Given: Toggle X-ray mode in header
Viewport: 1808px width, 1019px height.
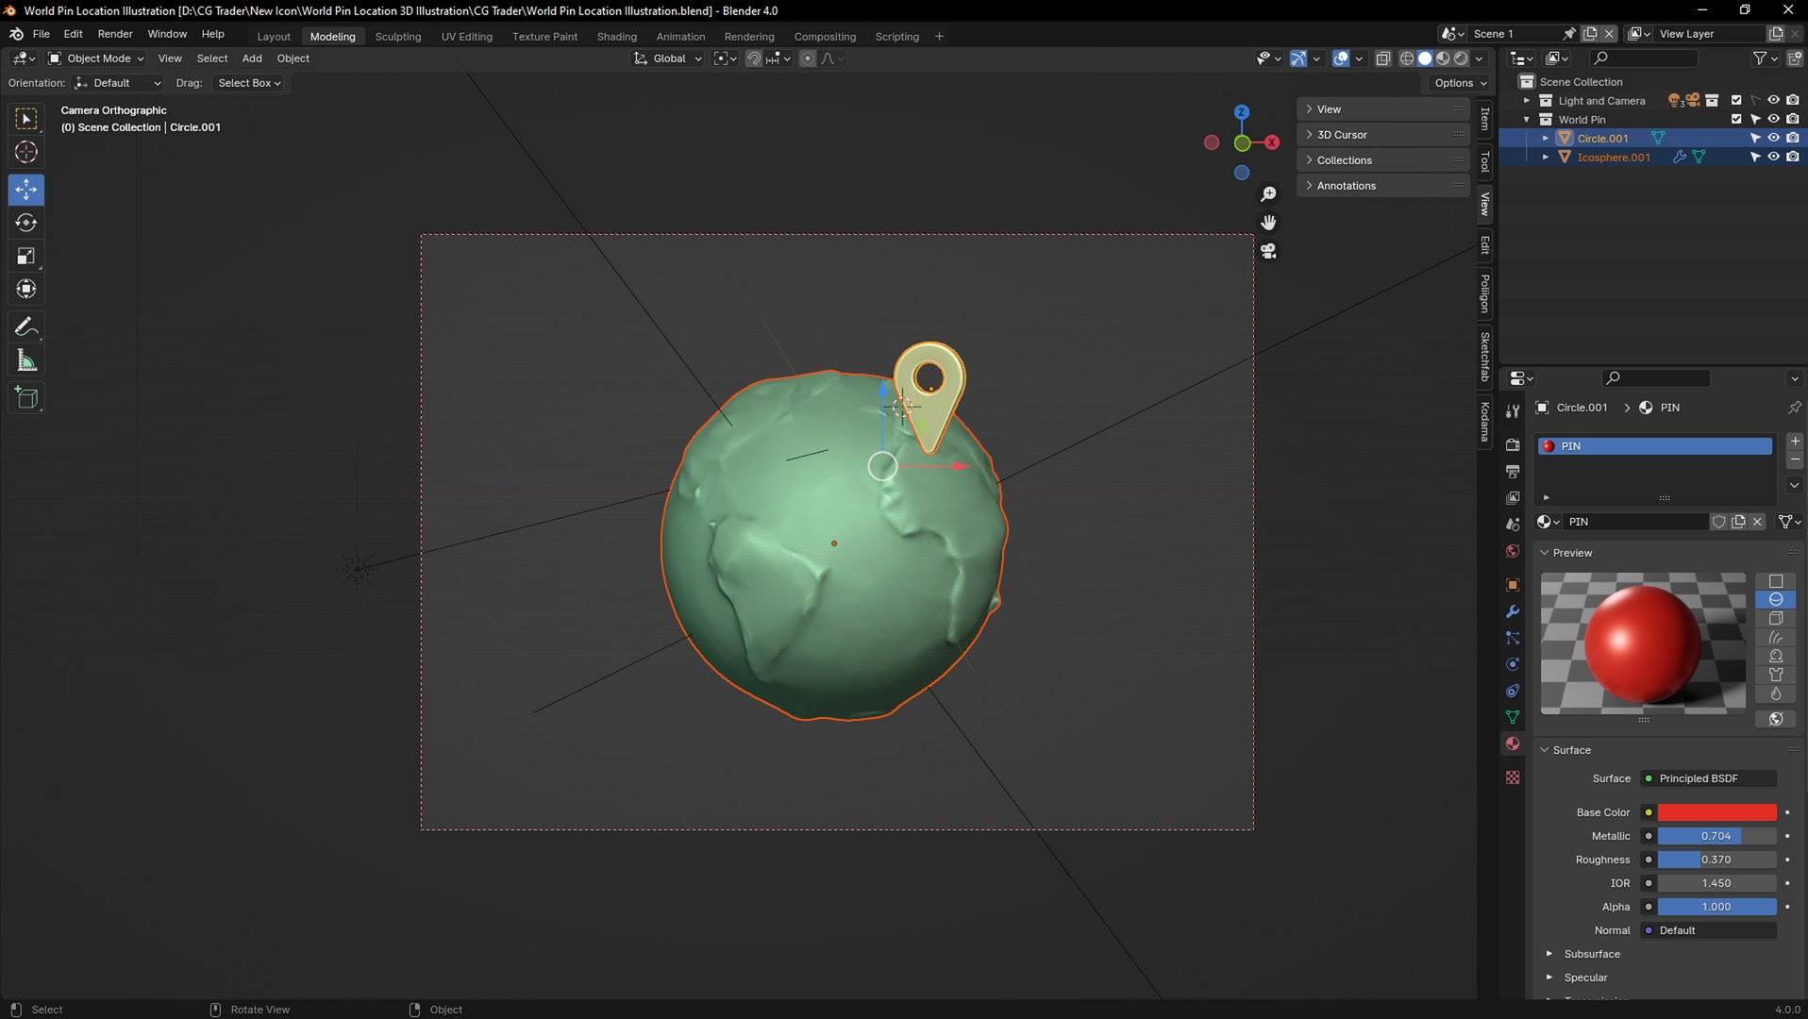Looking at the screenshot, I should click(x=1383, y=58).
